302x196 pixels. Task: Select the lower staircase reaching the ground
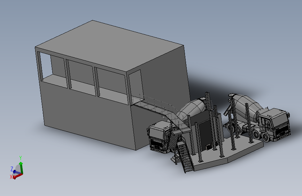tap(185, 157)
